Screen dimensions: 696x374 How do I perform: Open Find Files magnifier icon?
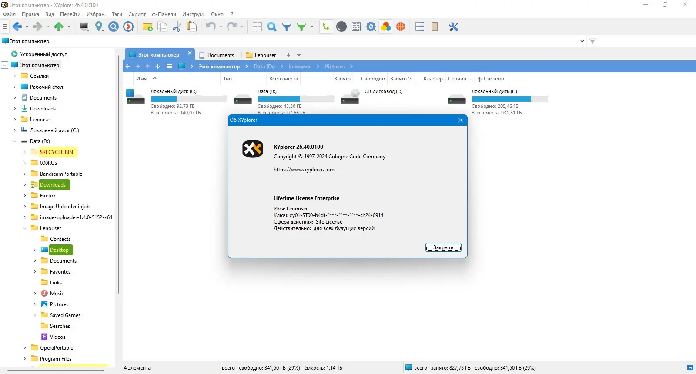pos(272,27)
